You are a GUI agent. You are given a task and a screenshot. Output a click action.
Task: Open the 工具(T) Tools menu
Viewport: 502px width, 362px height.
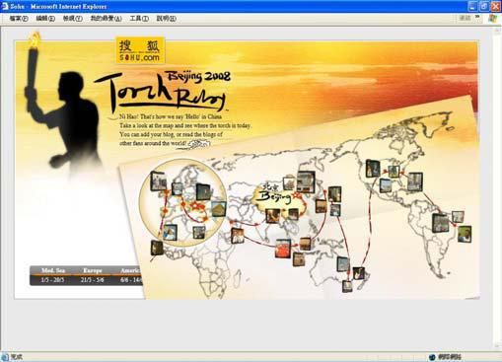[139, 19]
